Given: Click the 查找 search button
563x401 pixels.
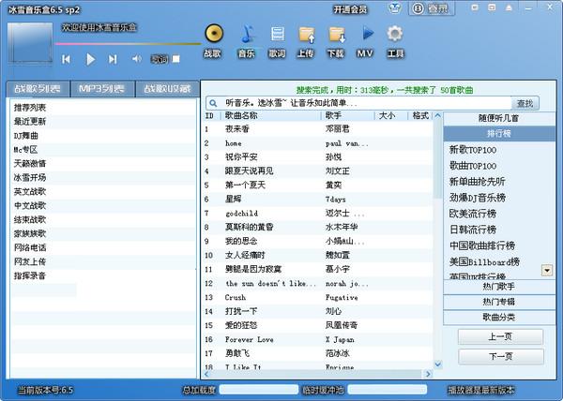Looking at the screenshot, I should point(525,103).
